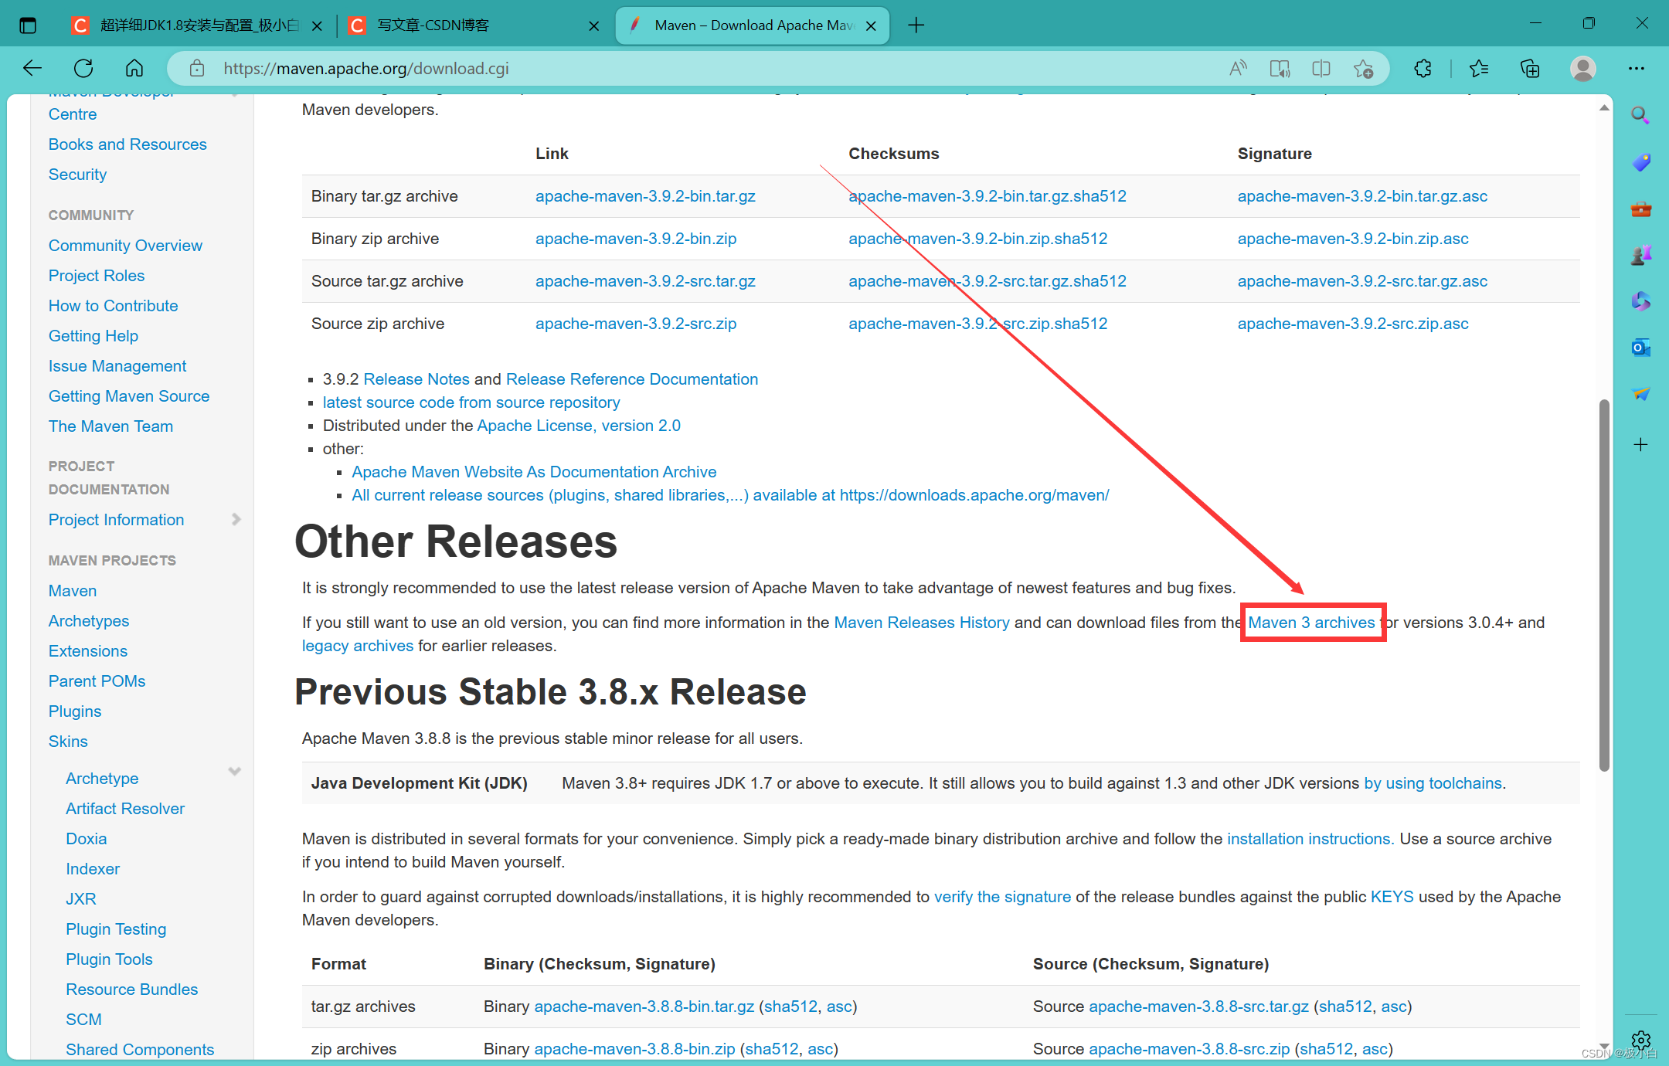Open sidebar shopping tag icon

tap(1640, 162)
